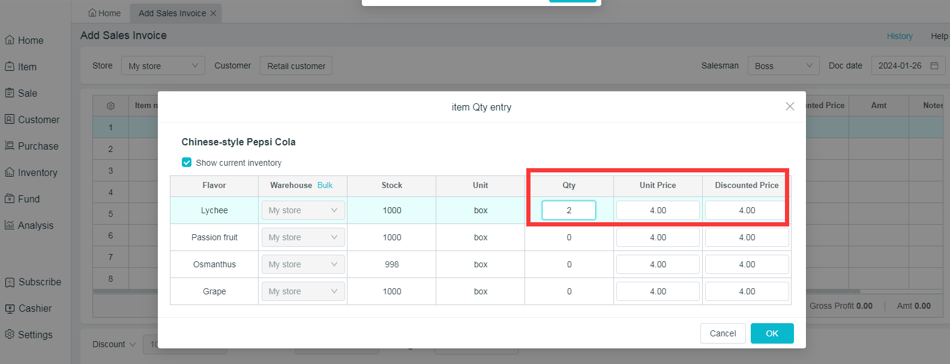
Task: Click the Customer sidebar icon
Action: 10,120
